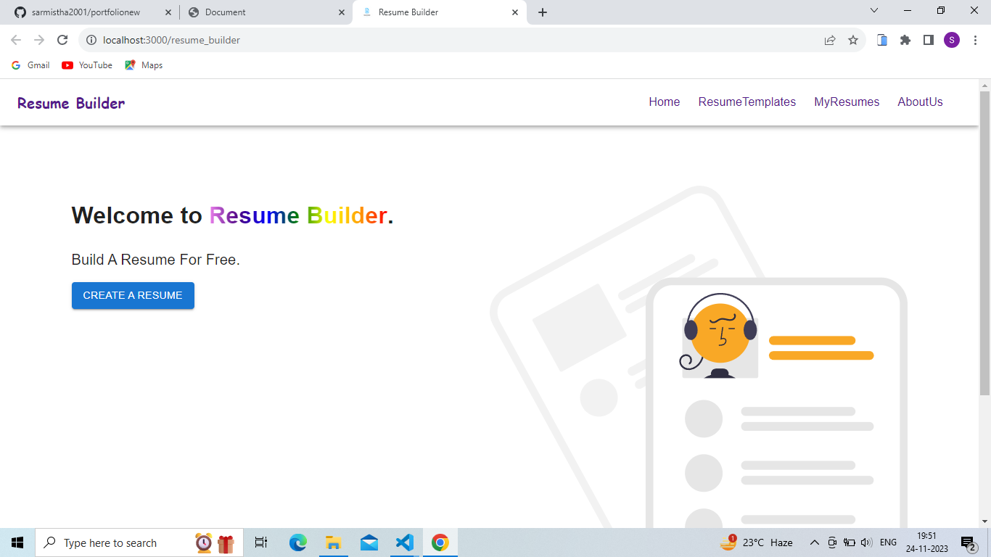Screen dimensions: 991x557
Task: Click the Chrome taskbar icon
Action: pyautogui.click(x=440, y=542)
